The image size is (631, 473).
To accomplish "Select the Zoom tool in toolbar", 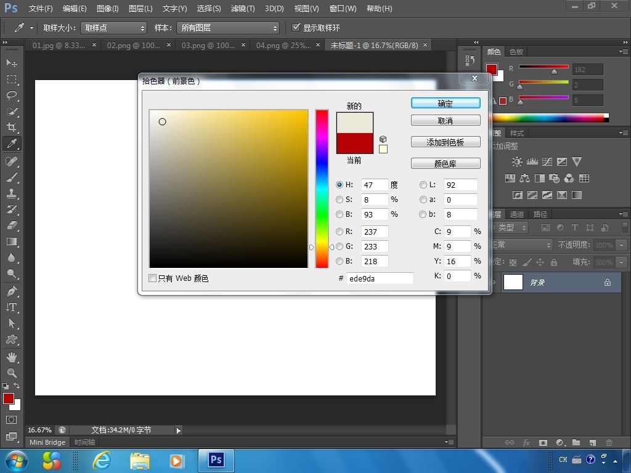I will 12,373.
